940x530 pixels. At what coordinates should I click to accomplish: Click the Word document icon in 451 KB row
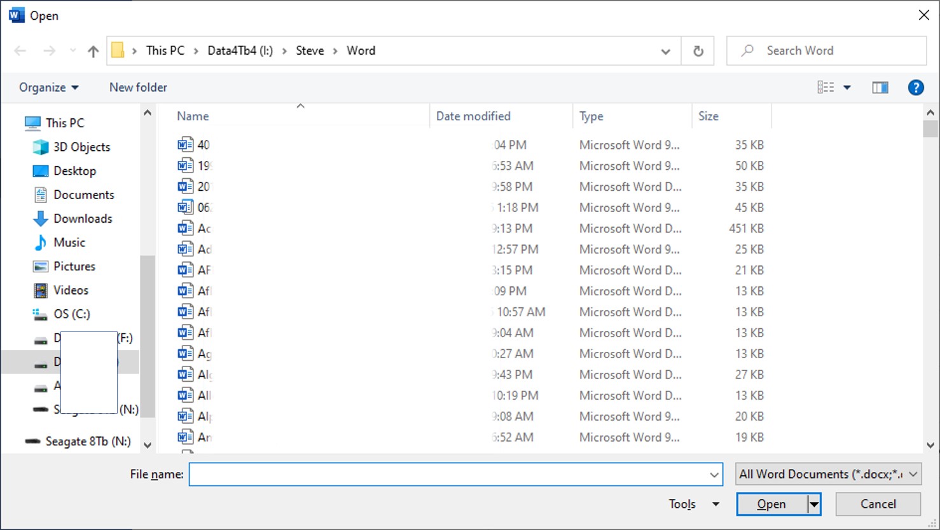point(185,228)
